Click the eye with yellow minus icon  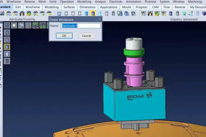(49, 13)
